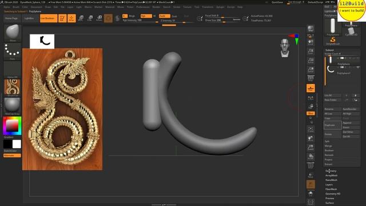Screen dimensions: 366x206
Task: Click the main color picker square
Action: (x=12, y=126)
